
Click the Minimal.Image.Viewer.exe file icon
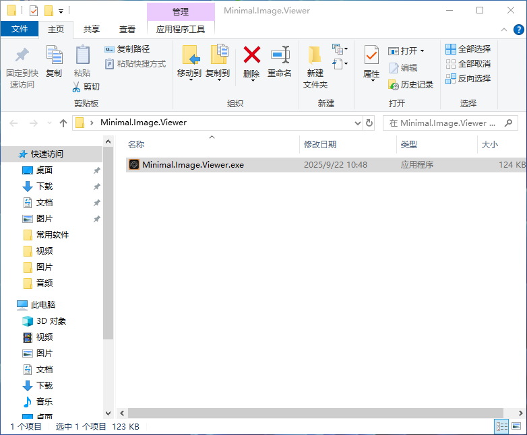pos(134,164)
